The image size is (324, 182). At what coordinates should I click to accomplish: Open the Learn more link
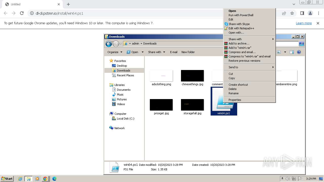[x=304, y=23]
